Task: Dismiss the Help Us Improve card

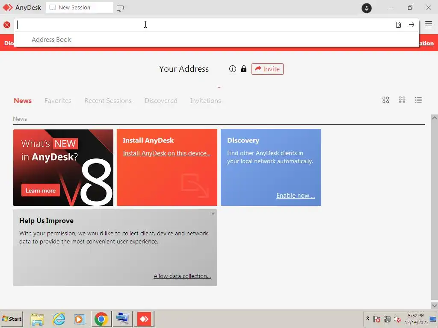Action: click(x=213, y=214)
